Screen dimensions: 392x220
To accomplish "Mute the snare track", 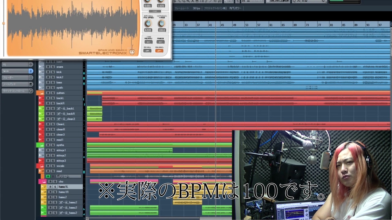I will pos(48,67).
